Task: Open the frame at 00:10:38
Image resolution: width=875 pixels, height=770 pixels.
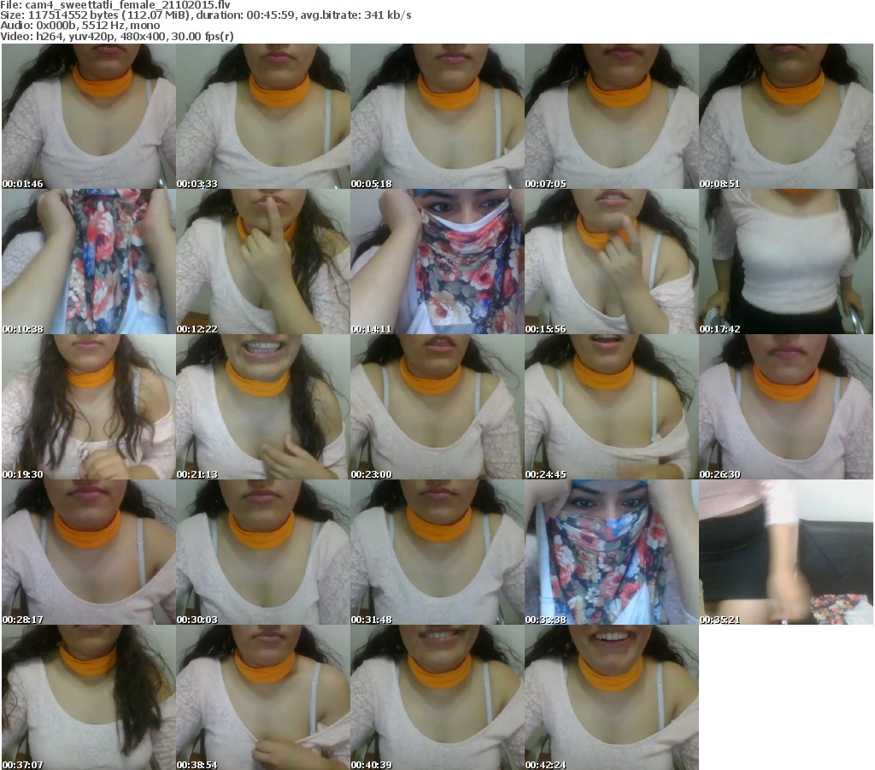Action: click(89, 262)
